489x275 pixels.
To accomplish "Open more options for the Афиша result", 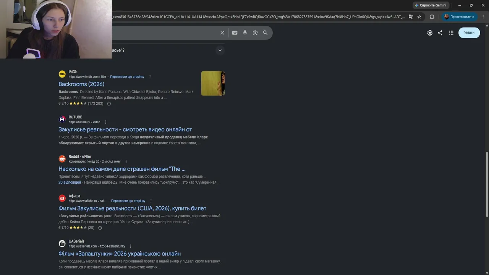I will [151, 201].
